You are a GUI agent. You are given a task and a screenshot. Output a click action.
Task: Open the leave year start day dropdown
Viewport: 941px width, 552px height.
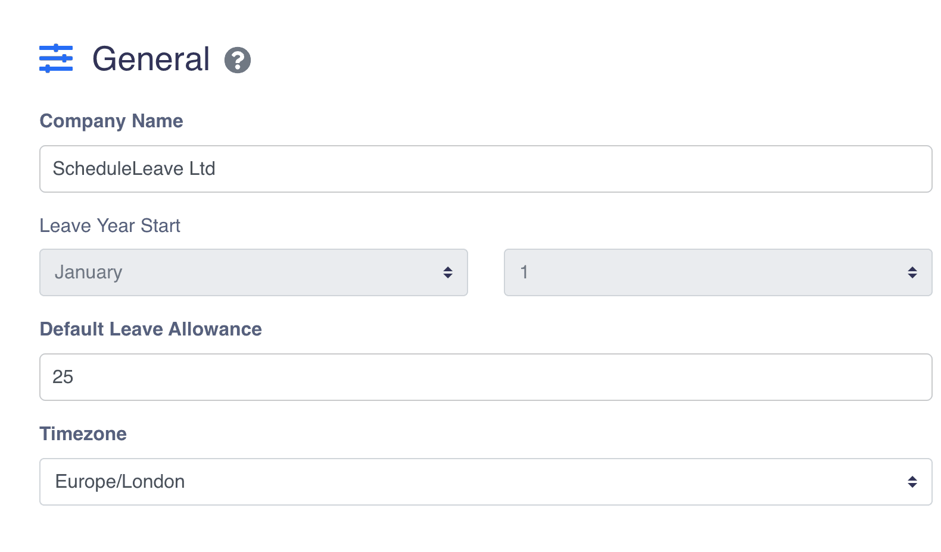pos(718,272)
